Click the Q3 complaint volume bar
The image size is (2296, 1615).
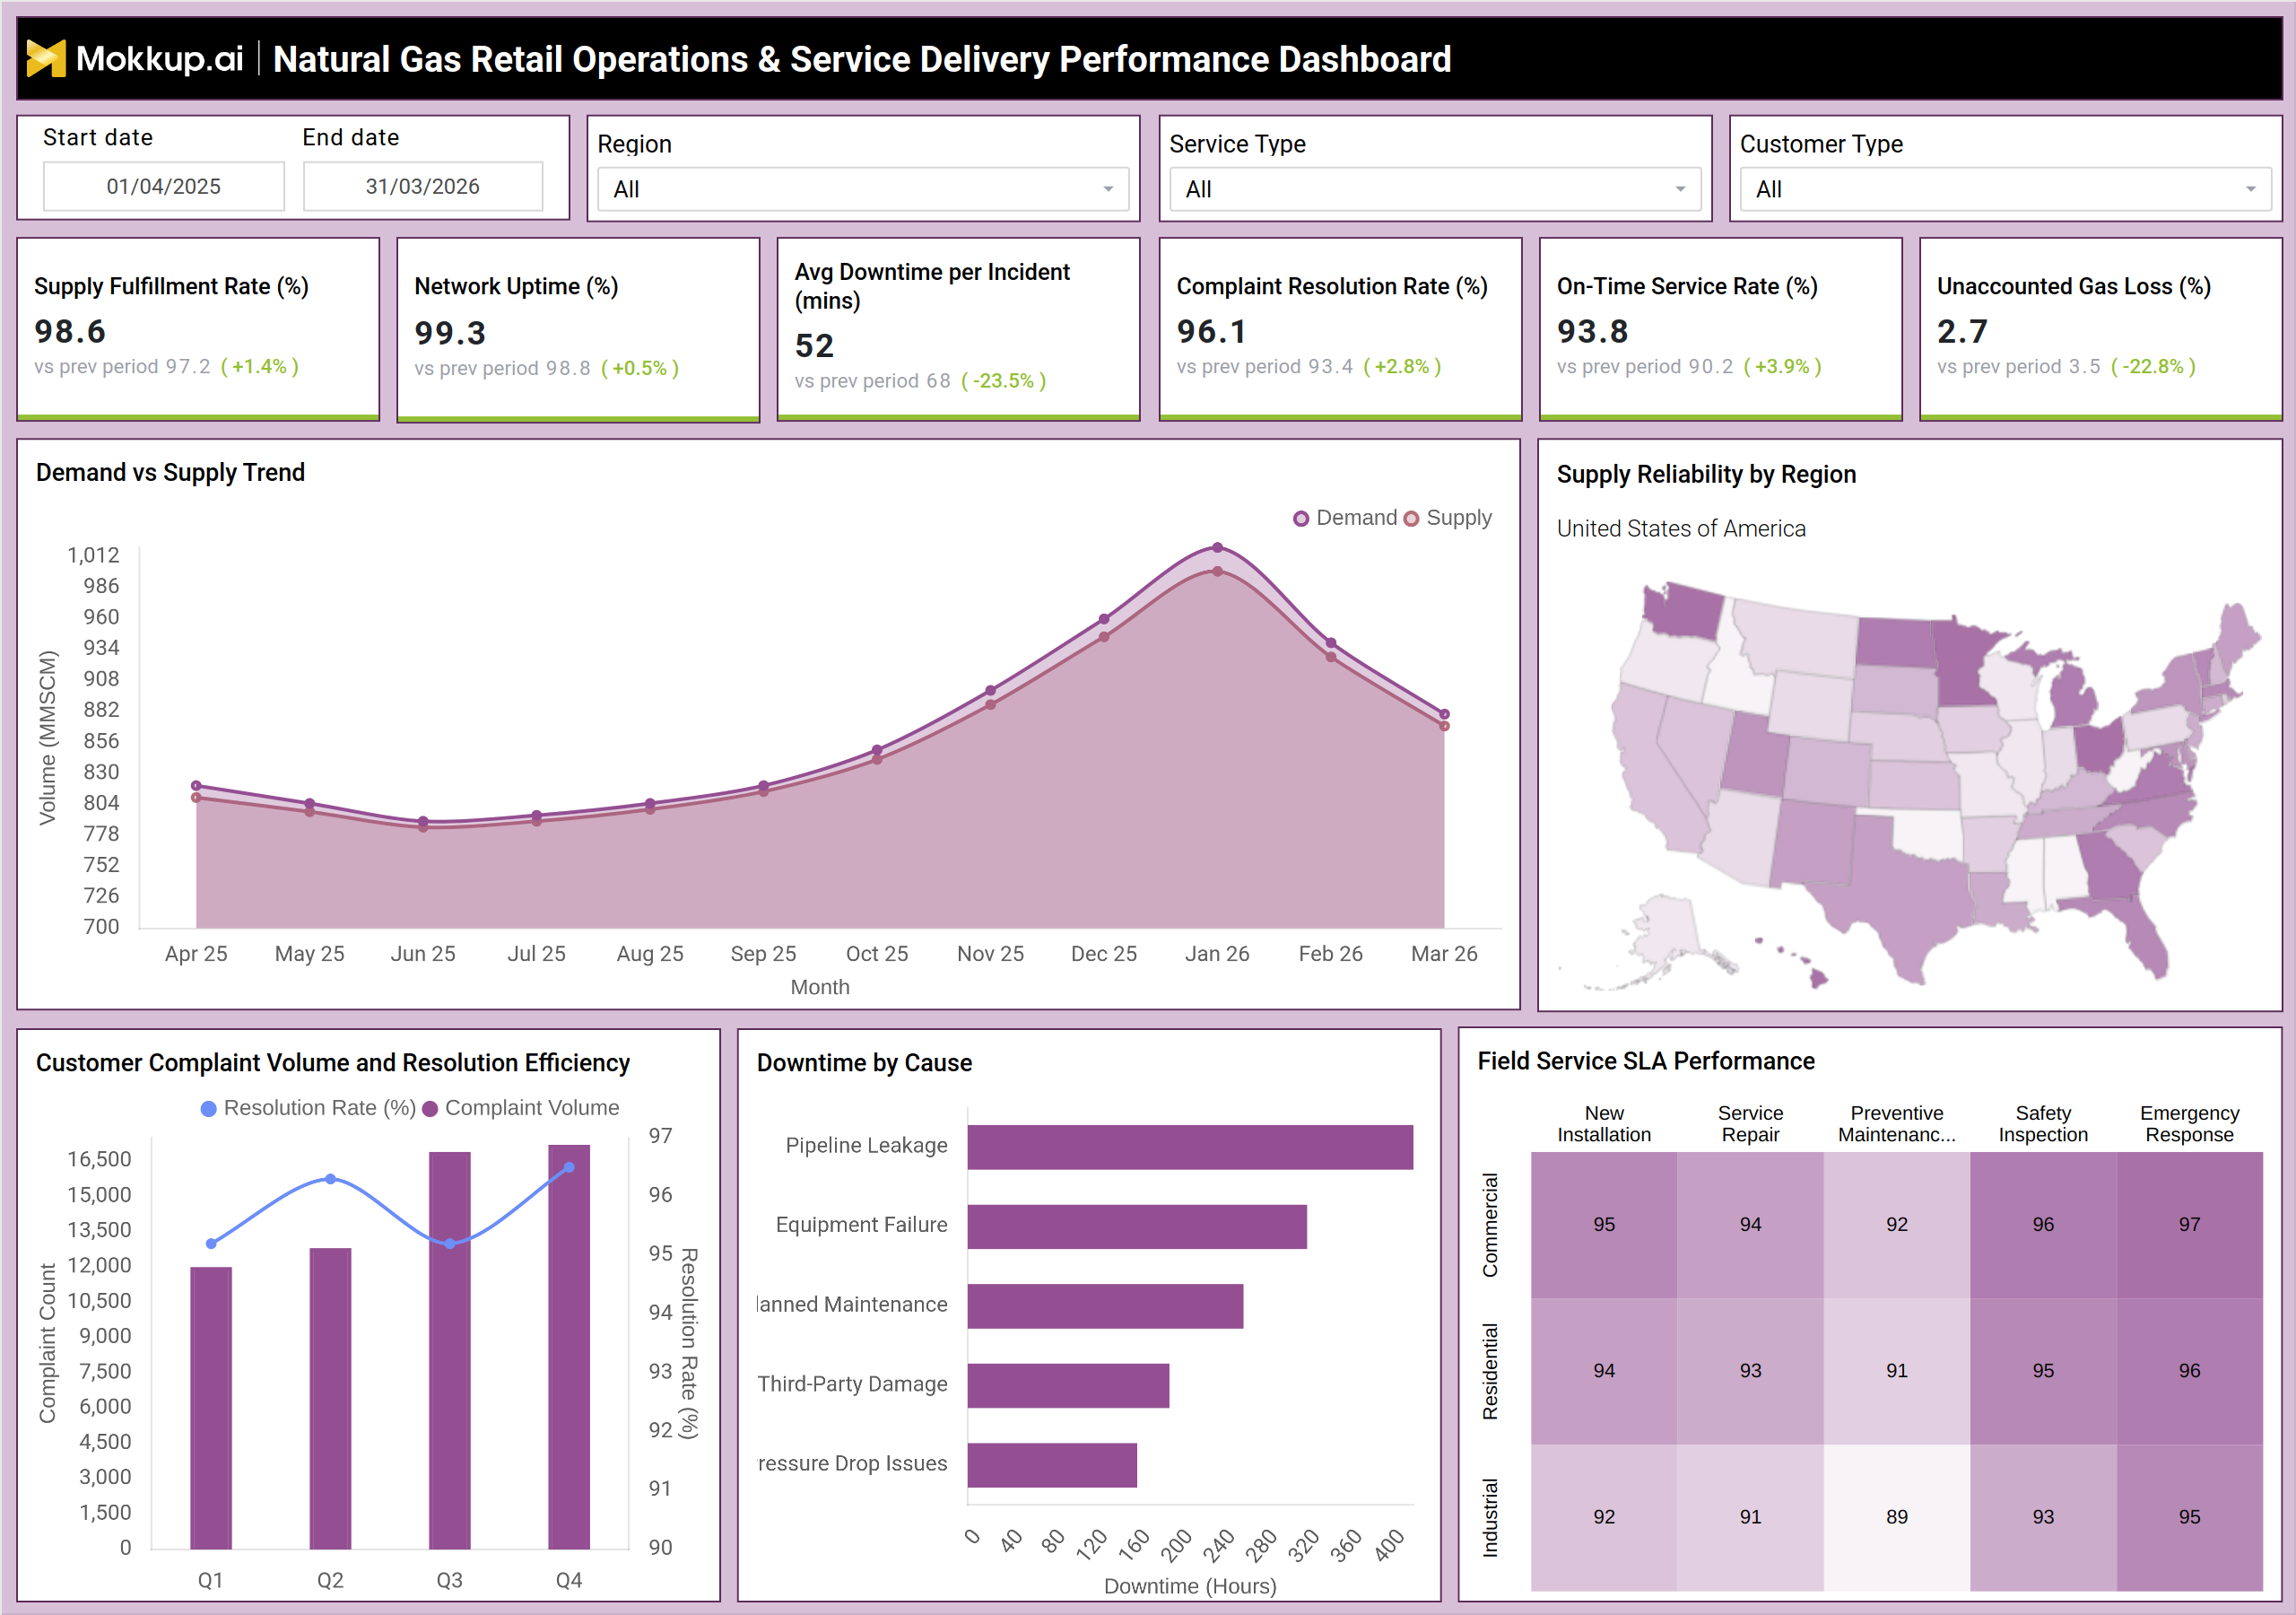450,1349
